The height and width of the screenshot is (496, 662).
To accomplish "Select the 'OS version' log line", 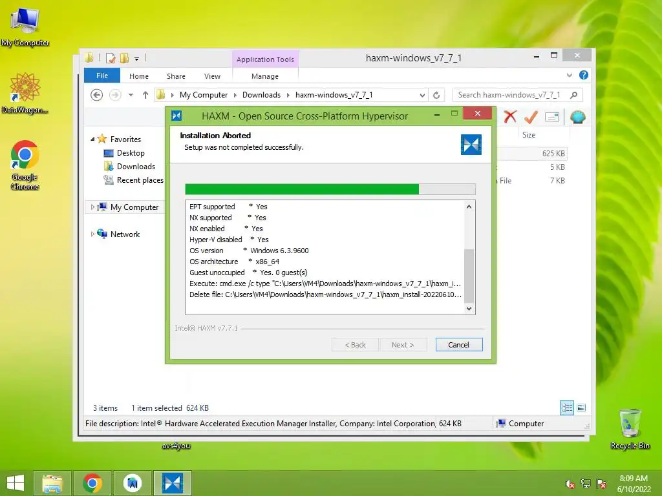I will tap(249, 251).
